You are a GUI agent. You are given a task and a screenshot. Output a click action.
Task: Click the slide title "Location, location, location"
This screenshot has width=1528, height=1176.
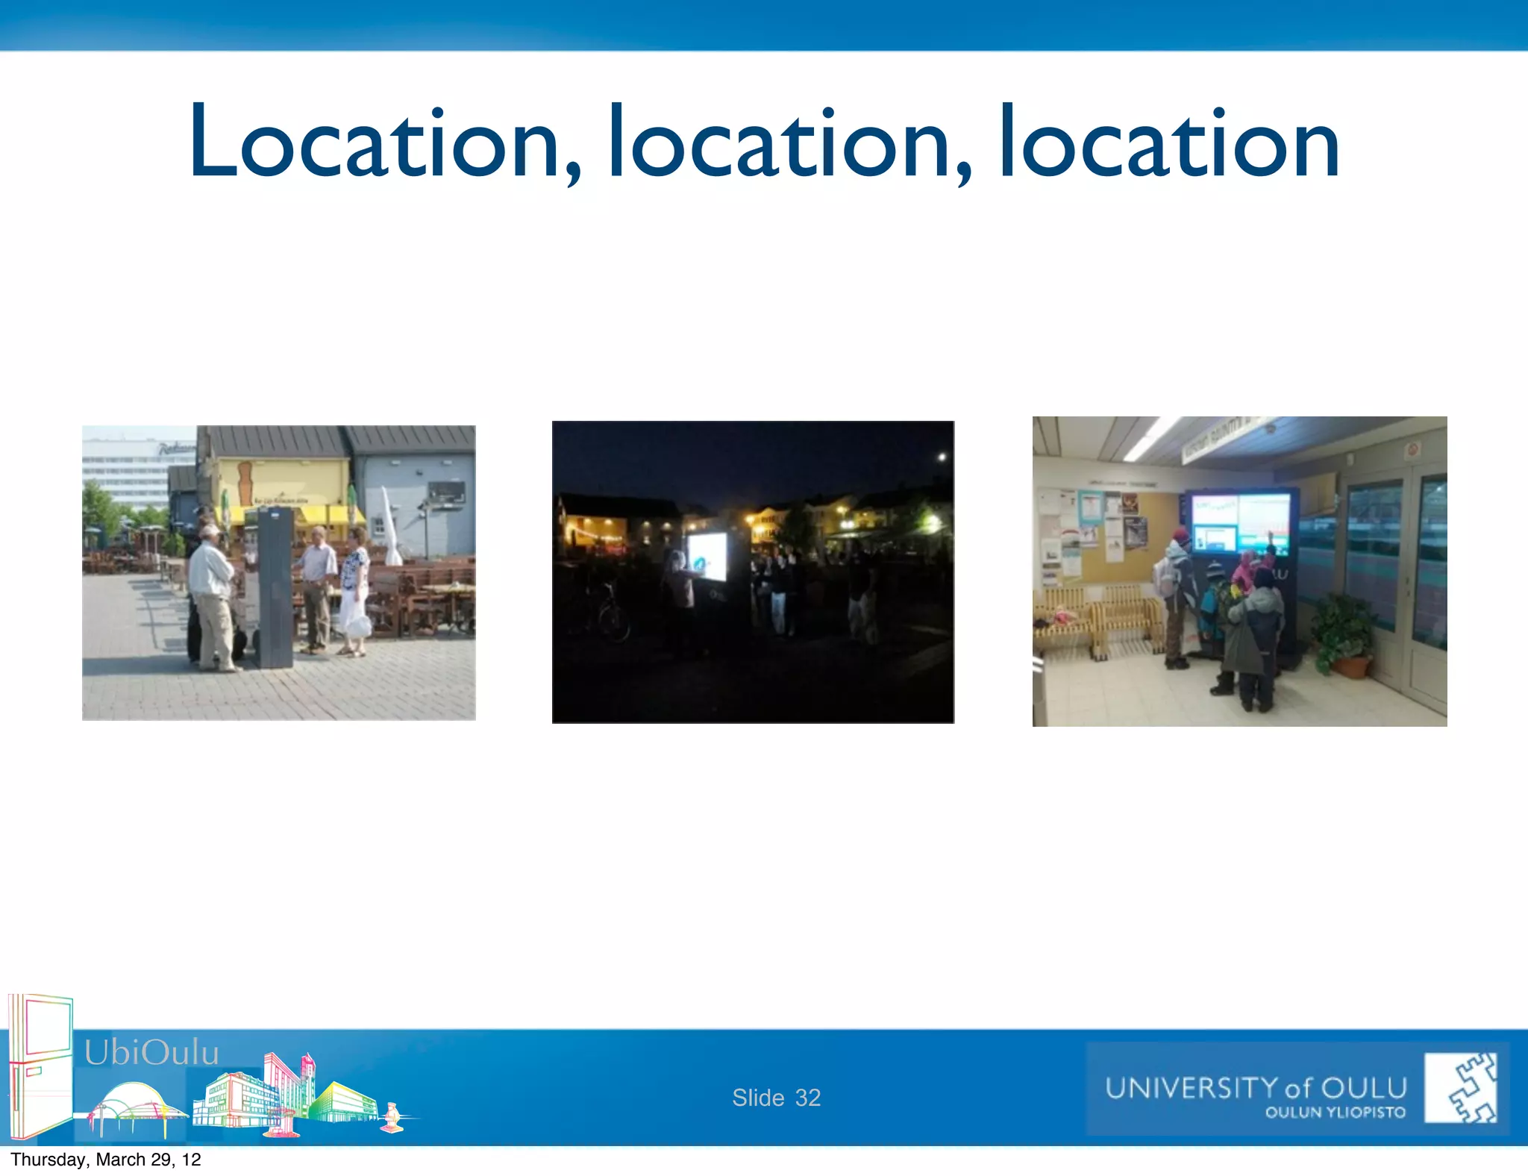tap(765, 143)
